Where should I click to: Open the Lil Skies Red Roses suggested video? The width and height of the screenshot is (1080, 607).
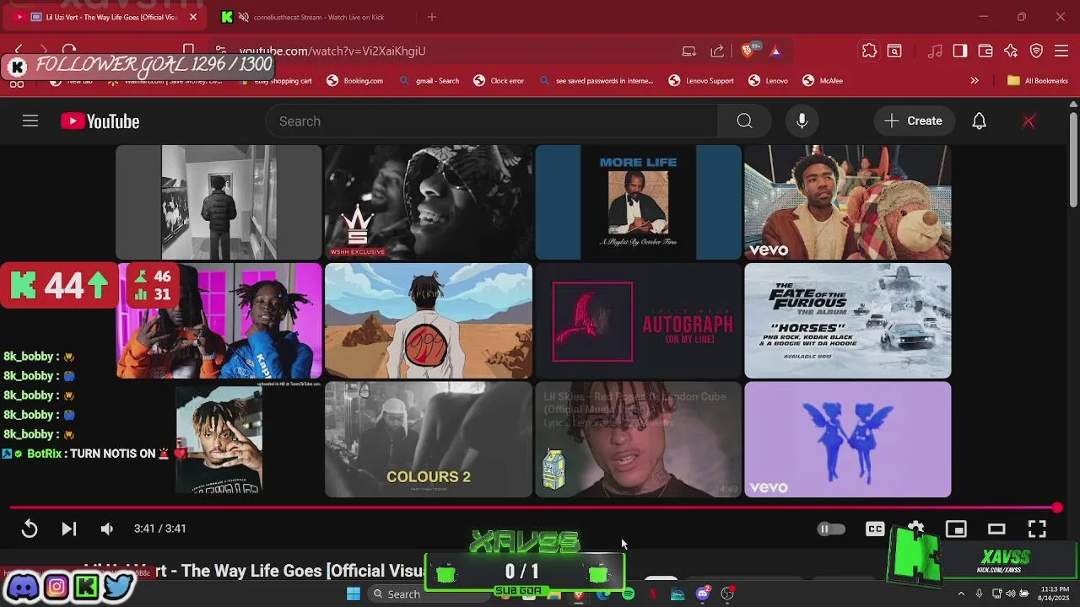(638, 440)
